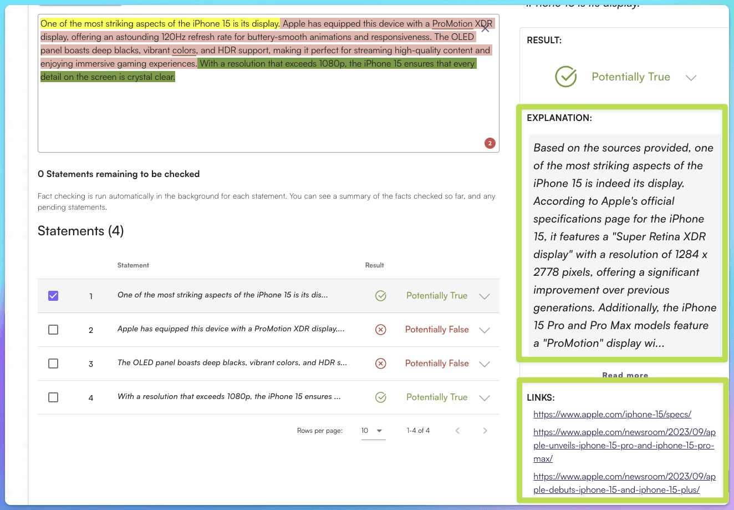Click Read more under the explanation
The width and height of the screenshot is (734, 510).
point(625,375)
